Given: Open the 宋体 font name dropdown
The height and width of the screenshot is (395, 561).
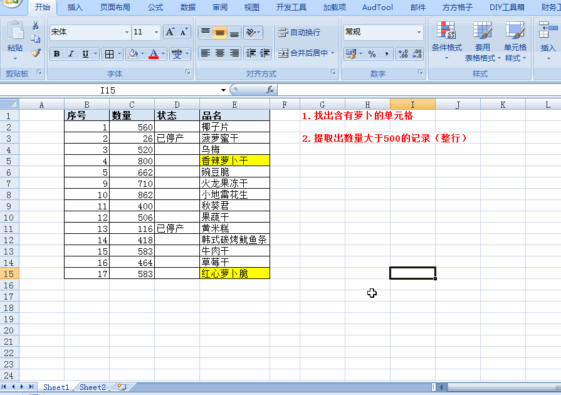Looking at the screenshot, I should pyautogui.click(x=127, y=32).
